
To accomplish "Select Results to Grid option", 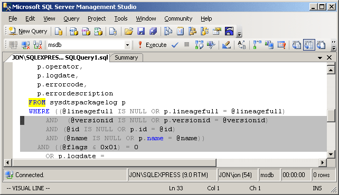I will (x=309, y=45).
